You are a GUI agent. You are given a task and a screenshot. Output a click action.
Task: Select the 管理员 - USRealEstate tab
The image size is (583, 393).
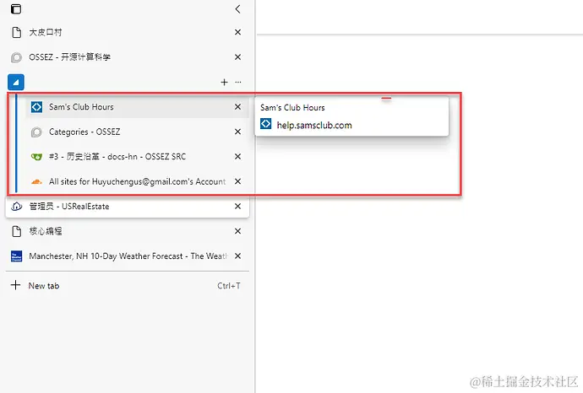coord(127,207)
